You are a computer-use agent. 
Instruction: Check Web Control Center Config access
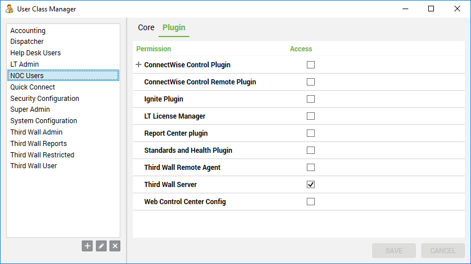(x=311, y=201)
